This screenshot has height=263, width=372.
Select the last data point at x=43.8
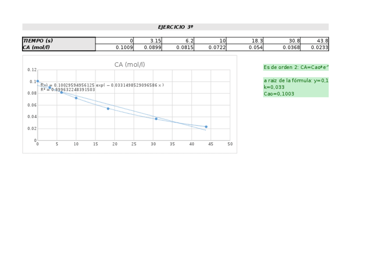(206, 127)
